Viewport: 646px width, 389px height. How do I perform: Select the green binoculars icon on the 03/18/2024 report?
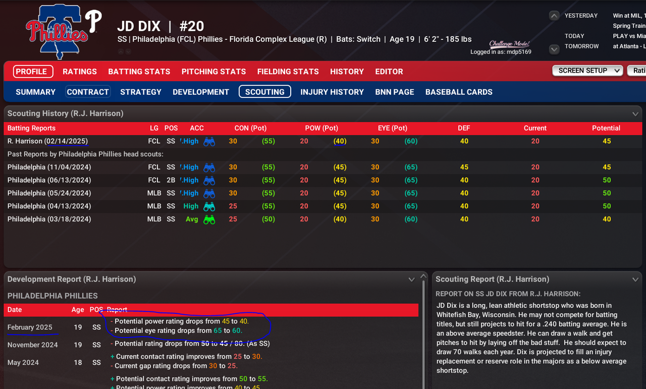[x=209, y=219]
